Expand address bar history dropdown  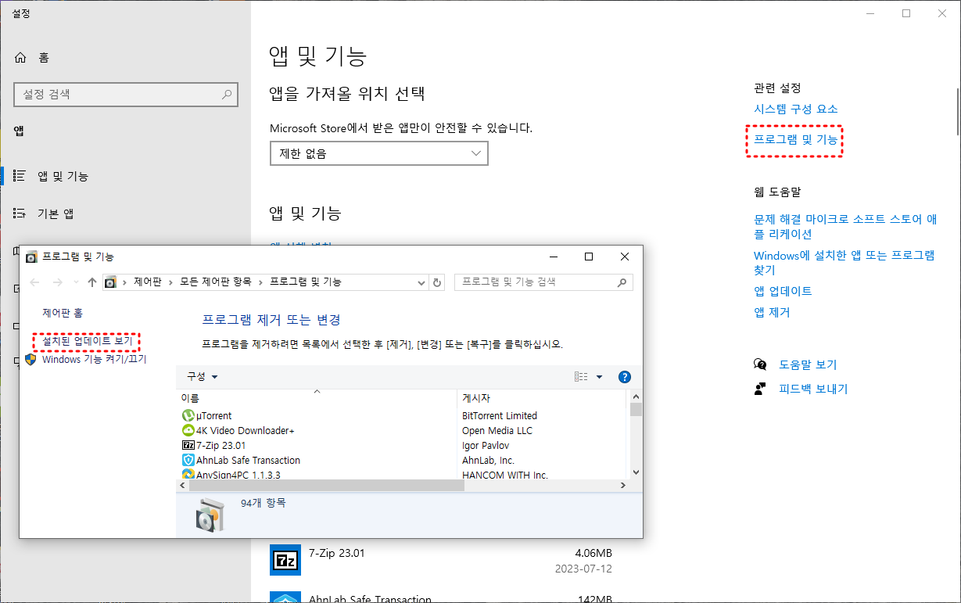421,282
